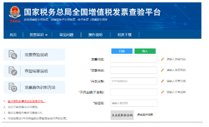Click the 点击获取验证码 captcha image

point(122,115)
